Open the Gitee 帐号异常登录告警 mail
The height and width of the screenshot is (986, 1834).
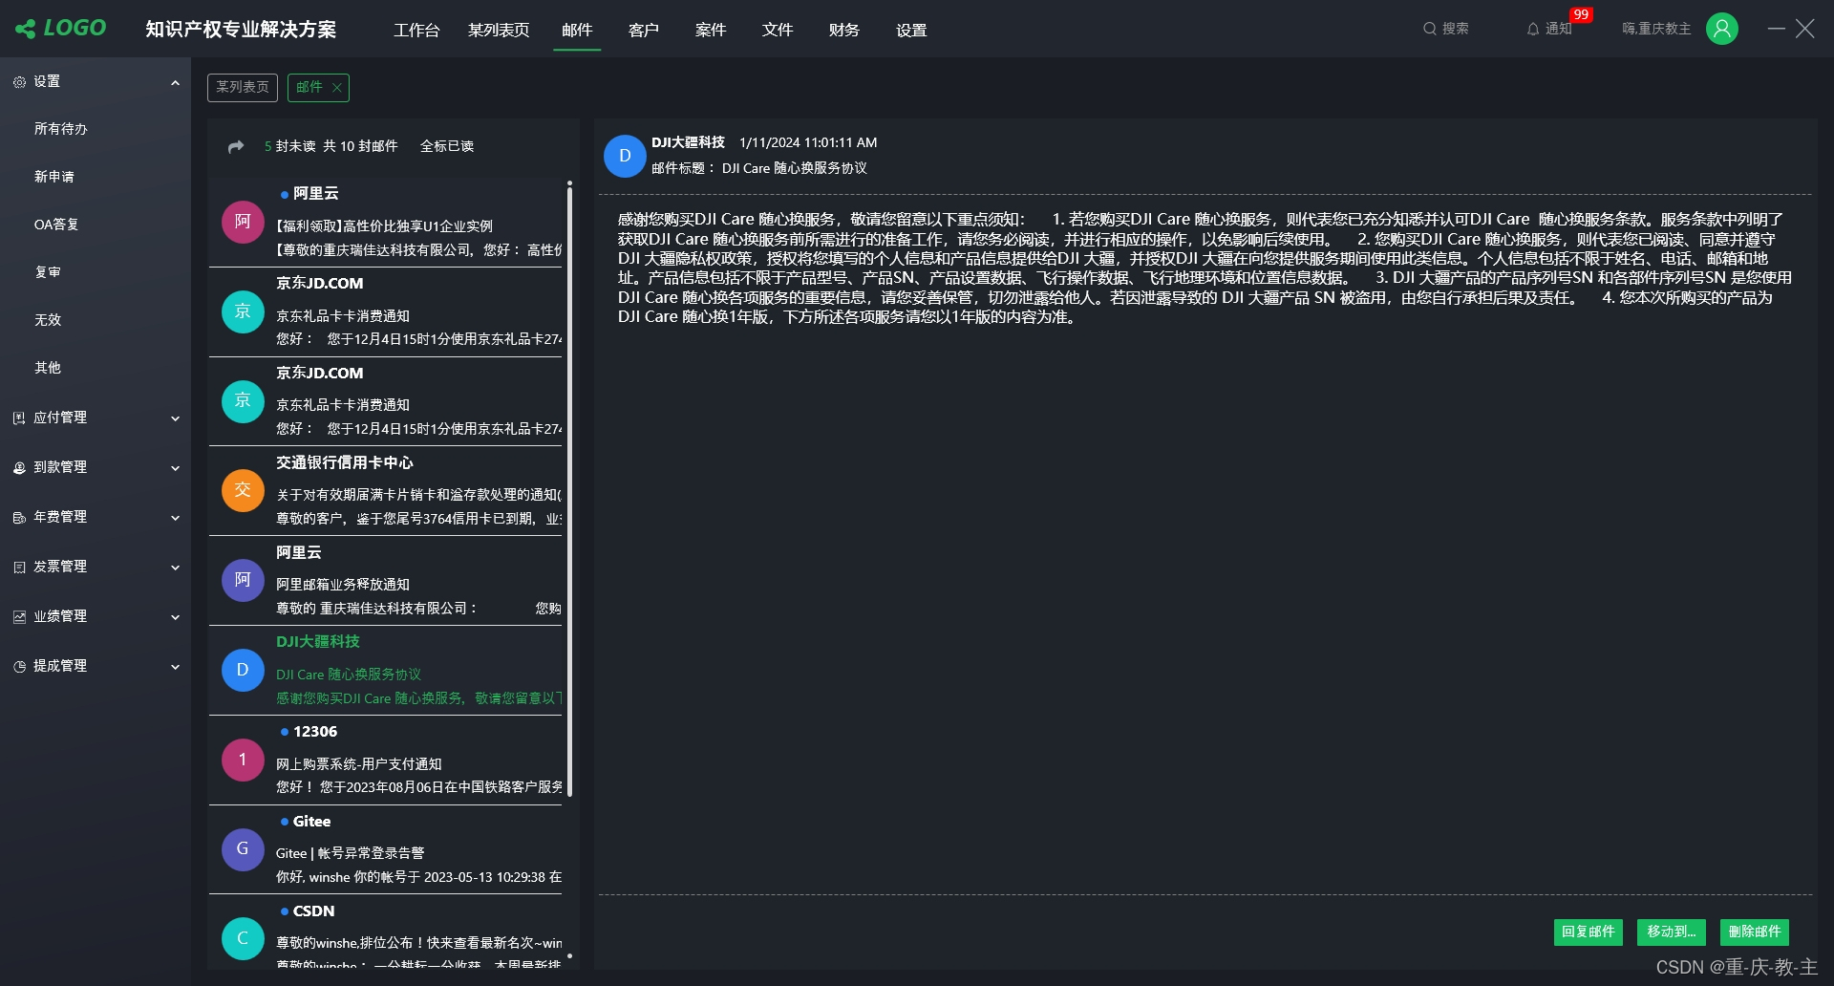tap(386, 849)
